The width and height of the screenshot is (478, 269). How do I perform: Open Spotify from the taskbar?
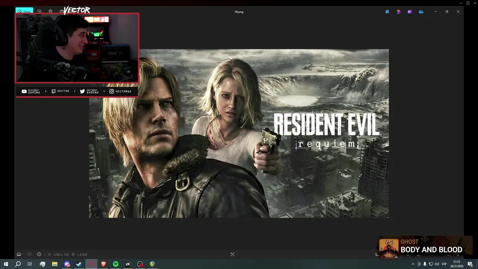pyautogui.click(x=116, y=264)
